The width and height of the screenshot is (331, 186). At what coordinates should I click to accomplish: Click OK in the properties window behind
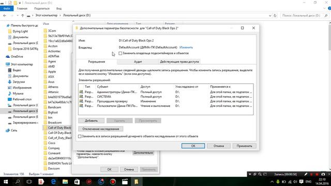pyautogui.click(x=109, y=169)
